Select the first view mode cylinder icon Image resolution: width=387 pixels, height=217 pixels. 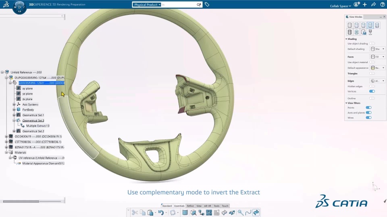tap(350, 25)
